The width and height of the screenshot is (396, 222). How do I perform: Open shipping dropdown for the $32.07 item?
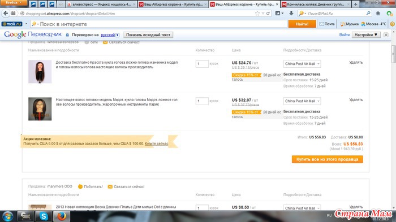click(x=302, y=101)
